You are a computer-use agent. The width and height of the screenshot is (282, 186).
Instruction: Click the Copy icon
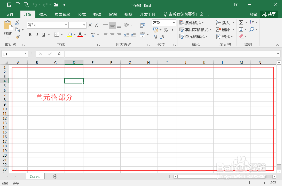[18, 30]
